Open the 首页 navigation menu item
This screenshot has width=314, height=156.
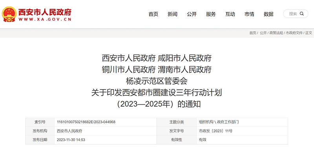pyautogui.click(x=153, y=14)
